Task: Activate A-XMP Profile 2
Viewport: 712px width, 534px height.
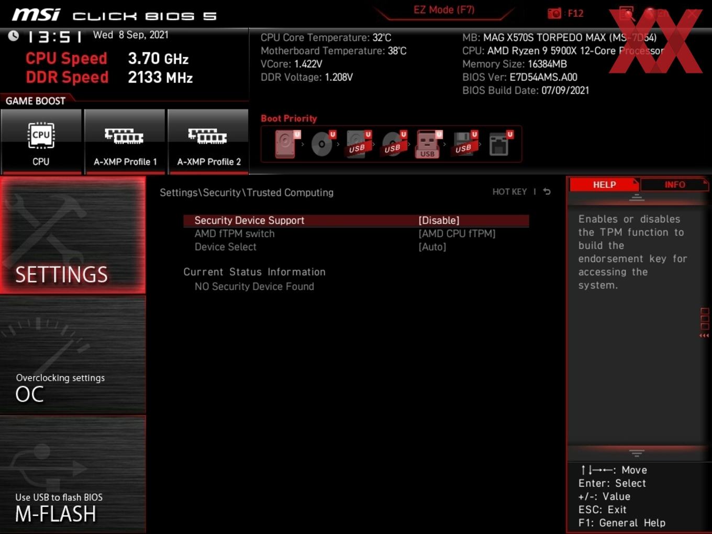Action: tap(208, 141)
